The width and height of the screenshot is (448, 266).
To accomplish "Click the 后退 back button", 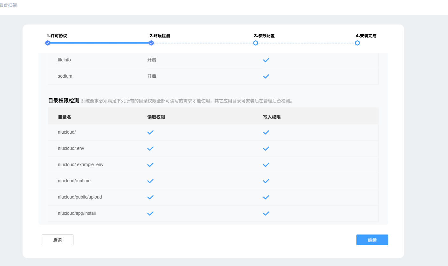I will coord(58,240).
